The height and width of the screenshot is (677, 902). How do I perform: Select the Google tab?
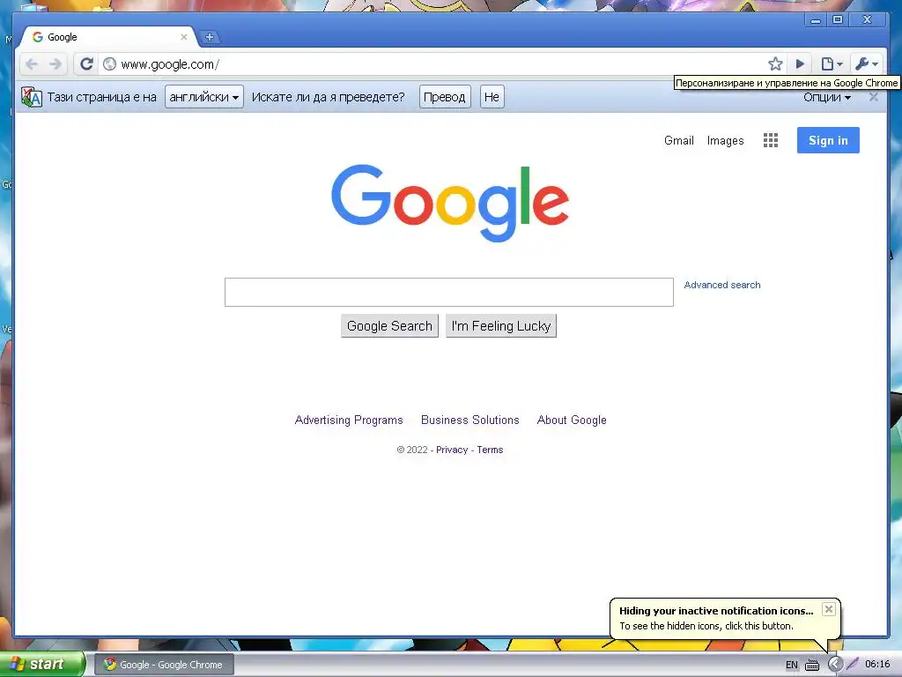109,37
